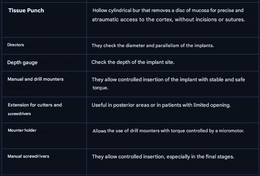Click 'Check the depth of the implant site' text
Viewport: 260px width, 176px height.
pos(133,62)
